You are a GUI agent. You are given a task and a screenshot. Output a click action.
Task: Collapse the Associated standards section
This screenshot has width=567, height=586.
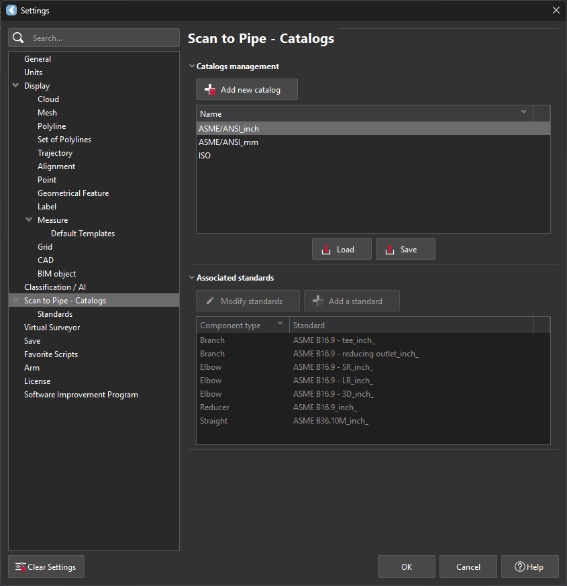[191, 278]
